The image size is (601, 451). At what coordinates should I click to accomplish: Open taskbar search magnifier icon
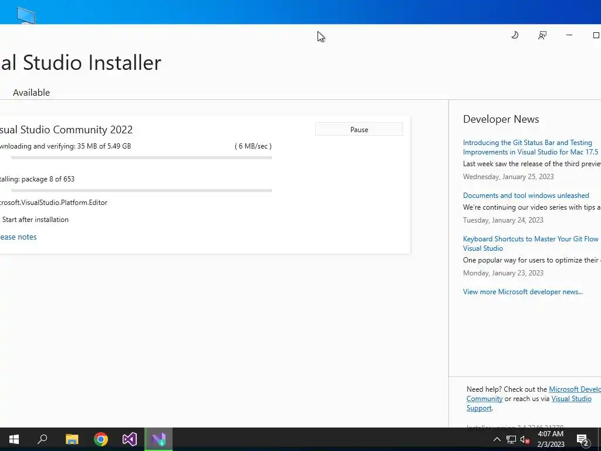pos(42,439)
